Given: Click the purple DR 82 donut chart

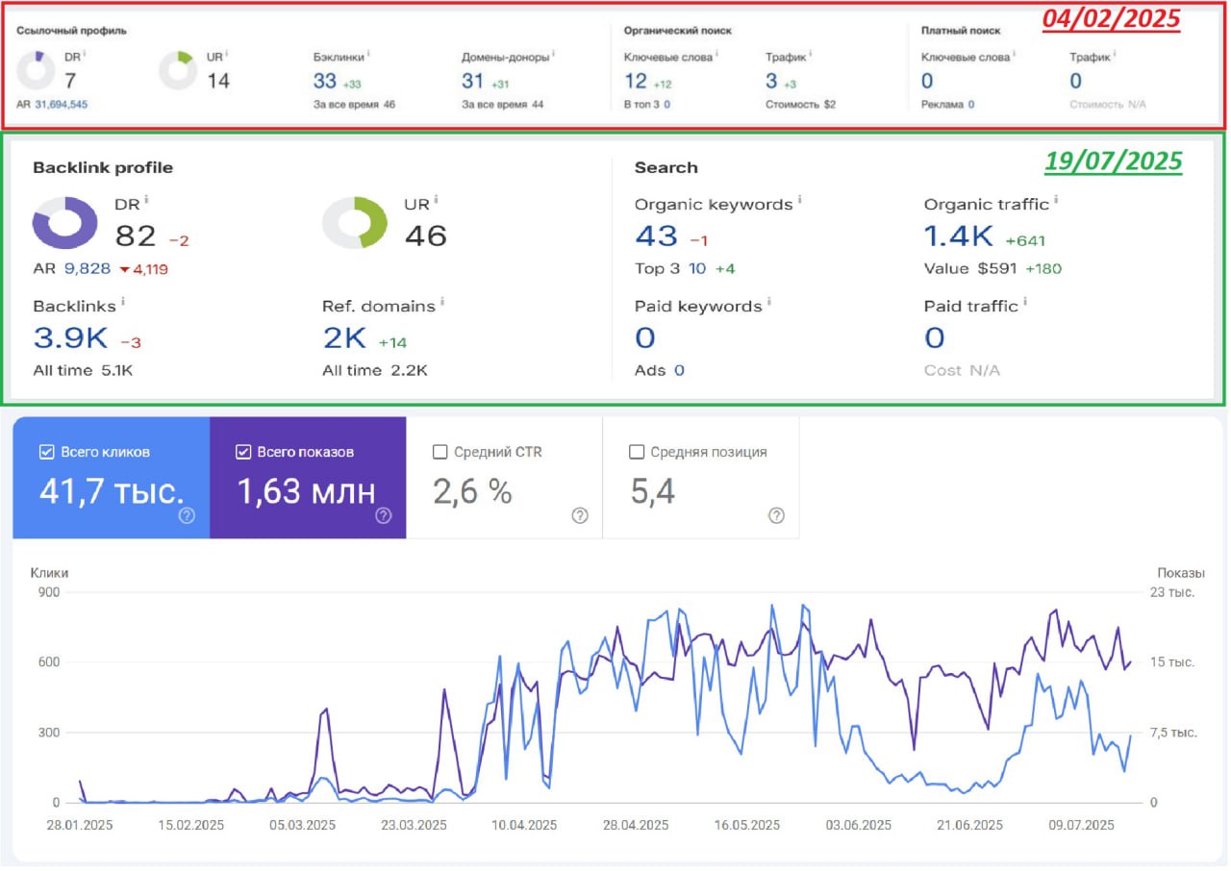Looking at the screenshot, I should (65, 223).
